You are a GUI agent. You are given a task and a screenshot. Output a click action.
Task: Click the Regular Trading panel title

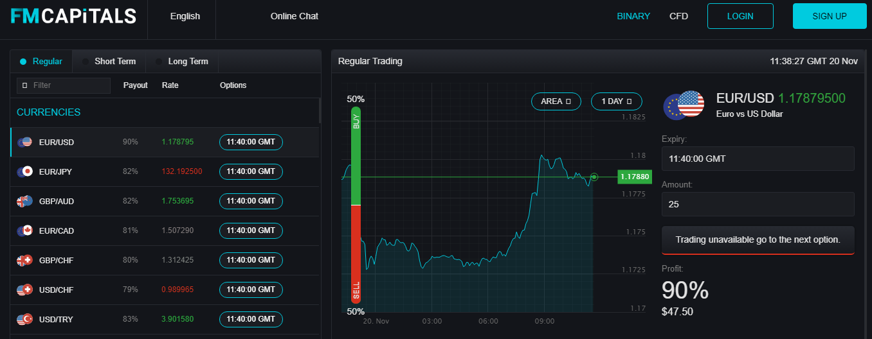pyautogui.click(x=370, y=62)
